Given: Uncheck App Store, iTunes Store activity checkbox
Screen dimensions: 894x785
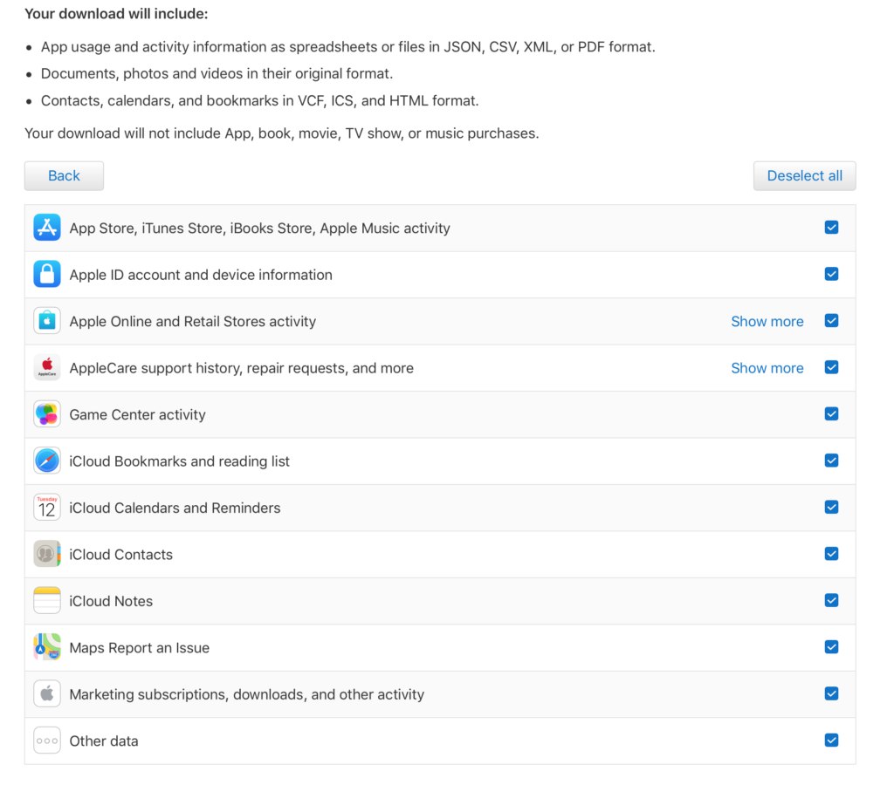Looking at the screenshot, I should click(x=831, y=228).
